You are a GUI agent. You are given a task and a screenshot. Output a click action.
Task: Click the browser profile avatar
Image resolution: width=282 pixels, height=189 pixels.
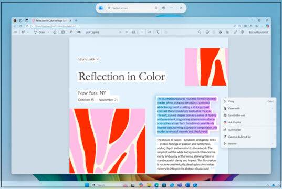coord(15,20)
